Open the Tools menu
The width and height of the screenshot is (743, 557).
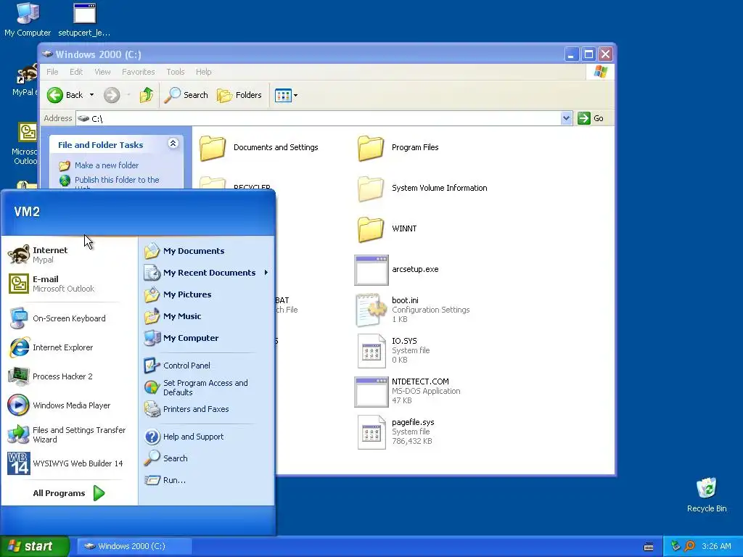[176, 72]
